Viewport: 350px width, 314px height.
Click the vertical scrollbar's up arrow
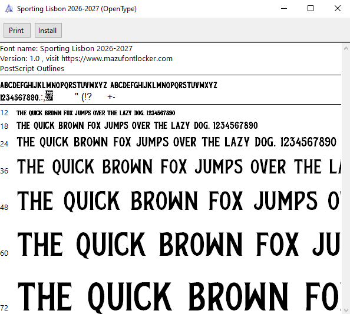(x=346, y=48)
